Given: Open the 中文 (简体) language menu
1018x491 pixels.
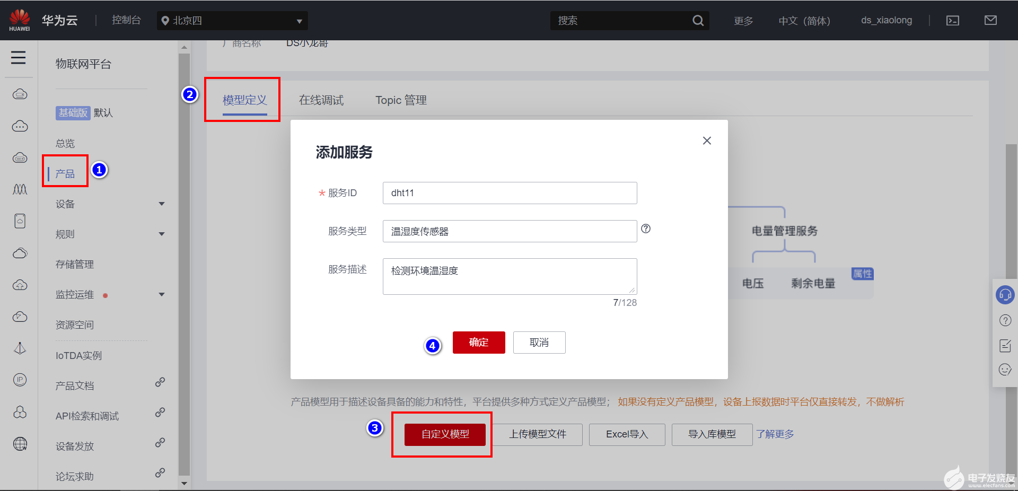Looking at the screenshot, I should click(x=804, y=21).
